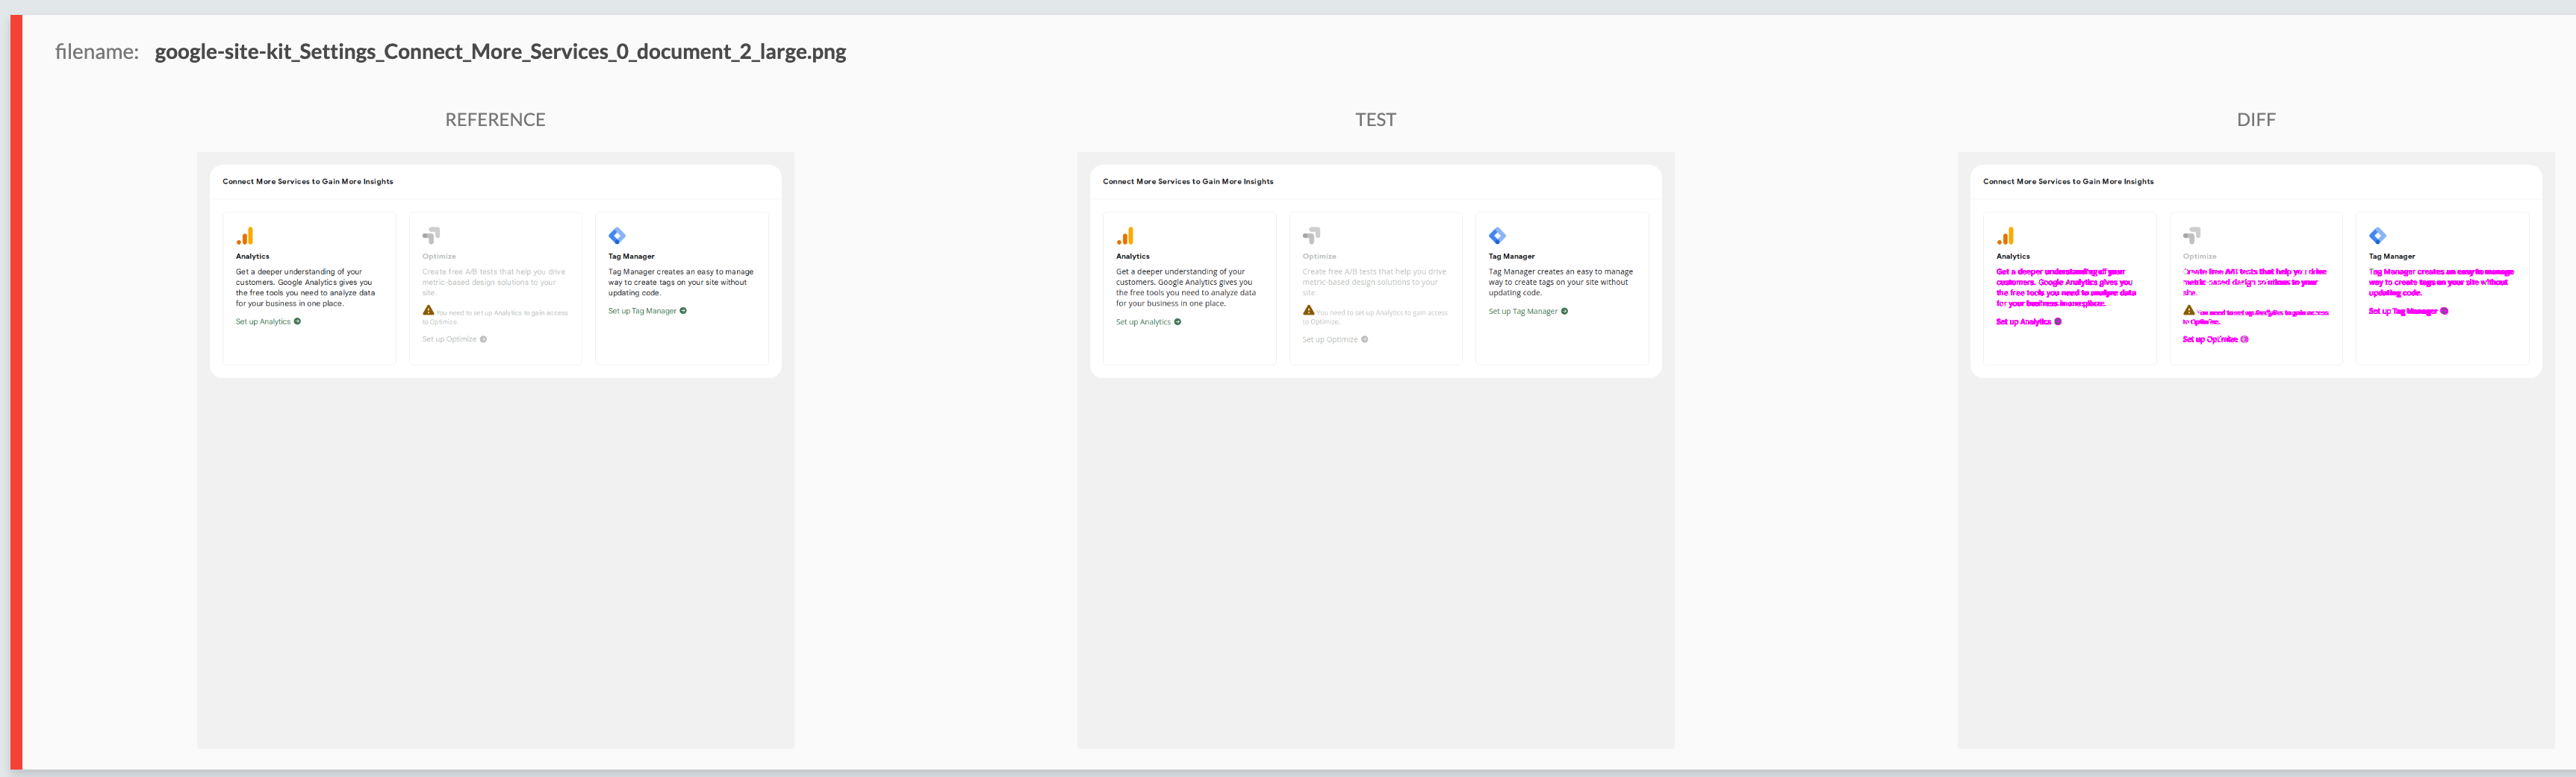
Task: Click the arrow icon beside Set up Analytics in REFERENCE
Action: click(x=297, y=321)
